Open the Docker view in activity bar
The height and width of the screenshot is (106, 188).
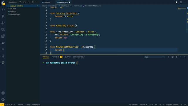(x=3, y=43)
